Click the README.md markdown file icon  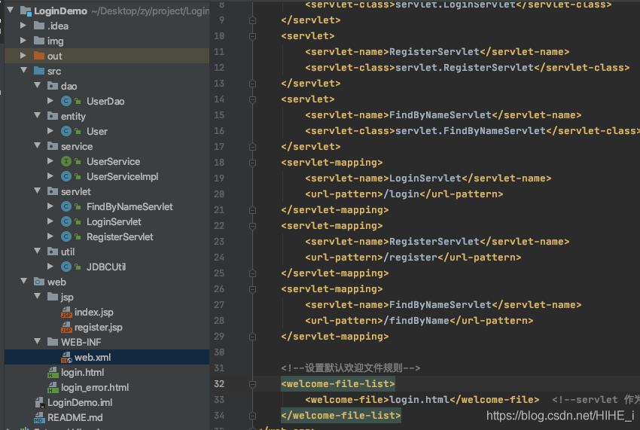39,418
